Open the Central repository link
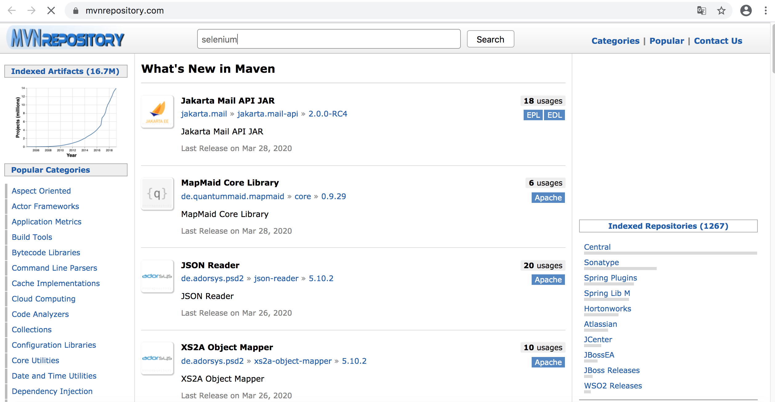Viewport: 775px width, 402px height. 597,247
